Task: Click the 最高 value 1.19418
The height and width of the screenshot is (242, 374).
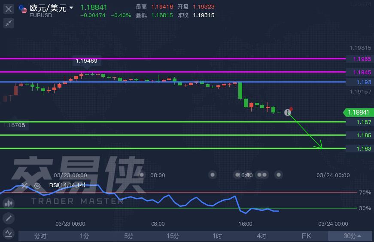Action: (x=162, y=7)
